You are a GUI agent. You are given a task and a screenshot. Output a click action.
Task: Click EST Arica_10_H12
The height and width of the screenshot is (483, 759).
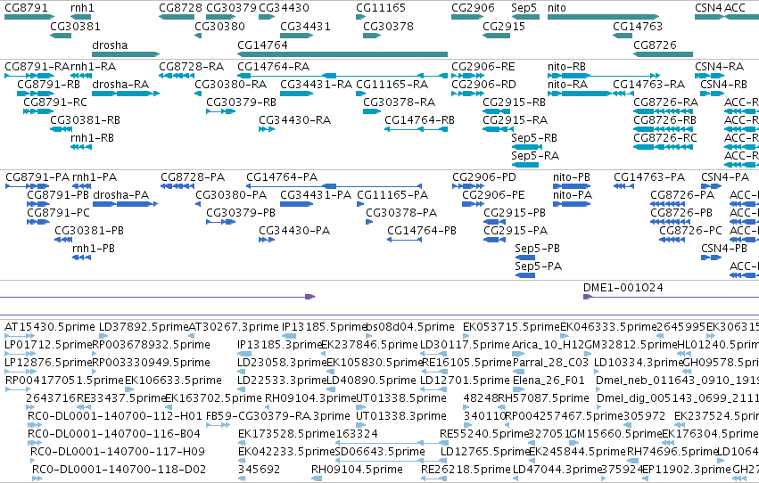click(x=548, y=345)
